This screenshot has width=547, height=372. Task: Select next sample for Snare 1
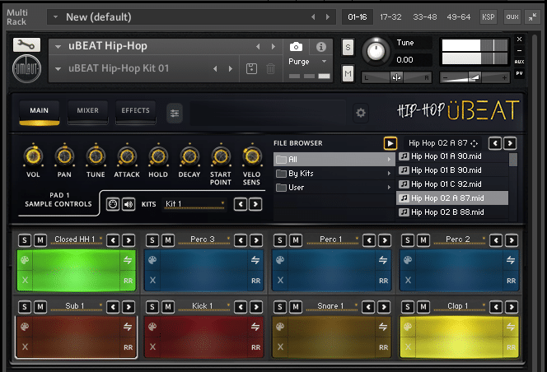[x=384, y=307]
